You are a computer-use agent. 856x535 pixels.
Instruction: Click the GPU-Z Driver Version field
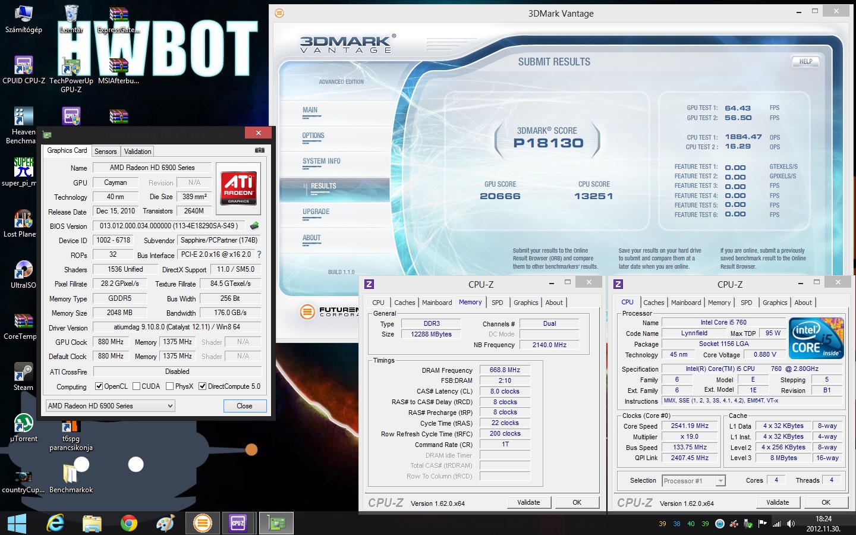pos(177,327)
